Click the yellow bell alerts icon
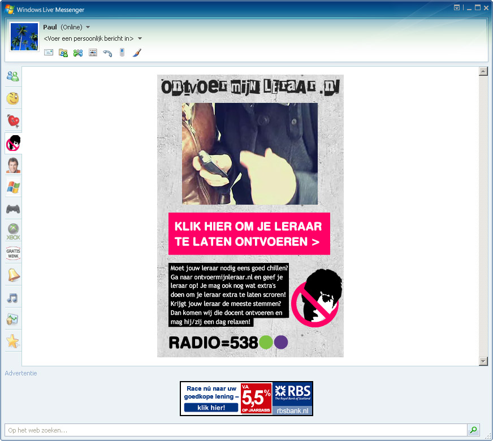This screenshot has width=493, height=441. [x=13, y=275]
